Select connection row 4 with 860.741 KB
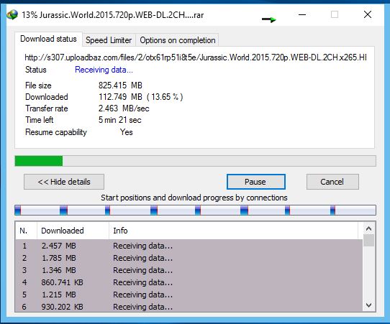 (x=189, y=282)
